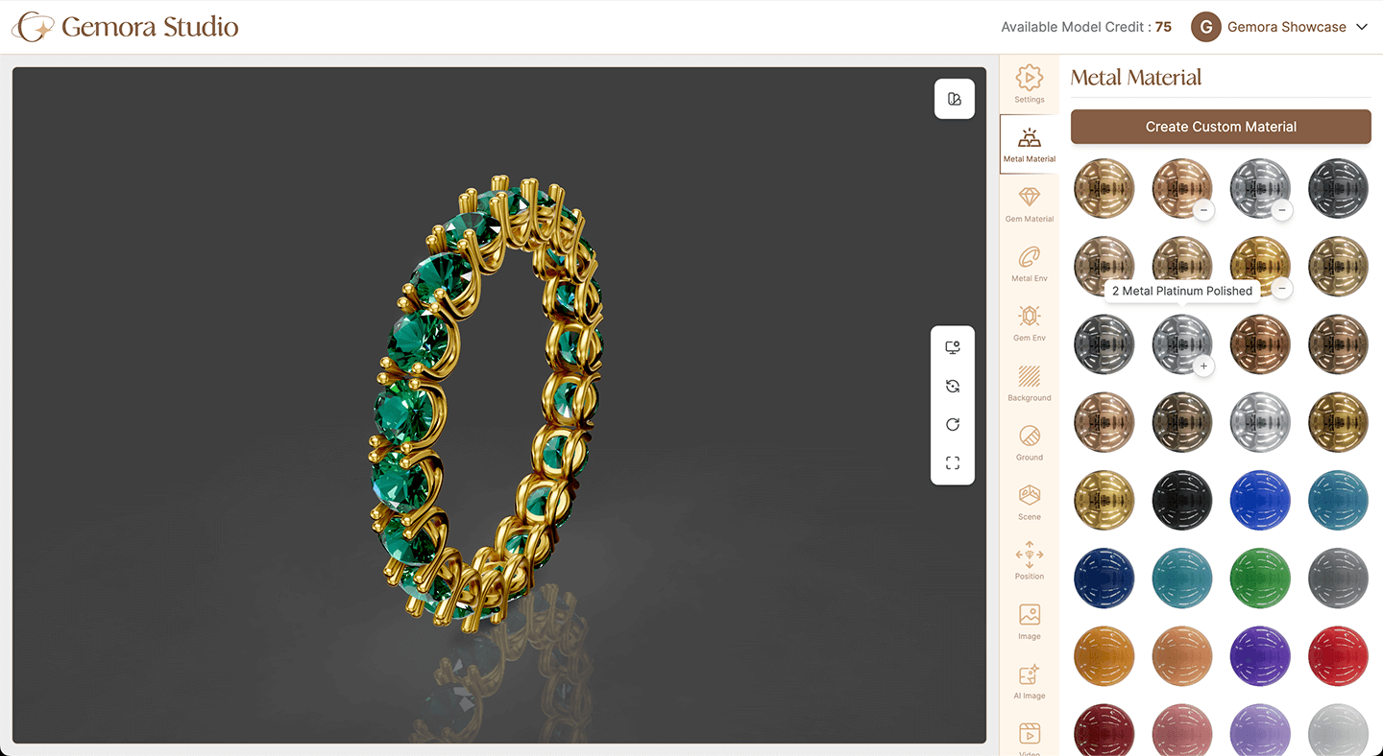Image resolution: width=1383 pixels, height=756 pixels.
Task: Open the Gem Env panel
Action: pyautogui.click(x=1029, y=323)
